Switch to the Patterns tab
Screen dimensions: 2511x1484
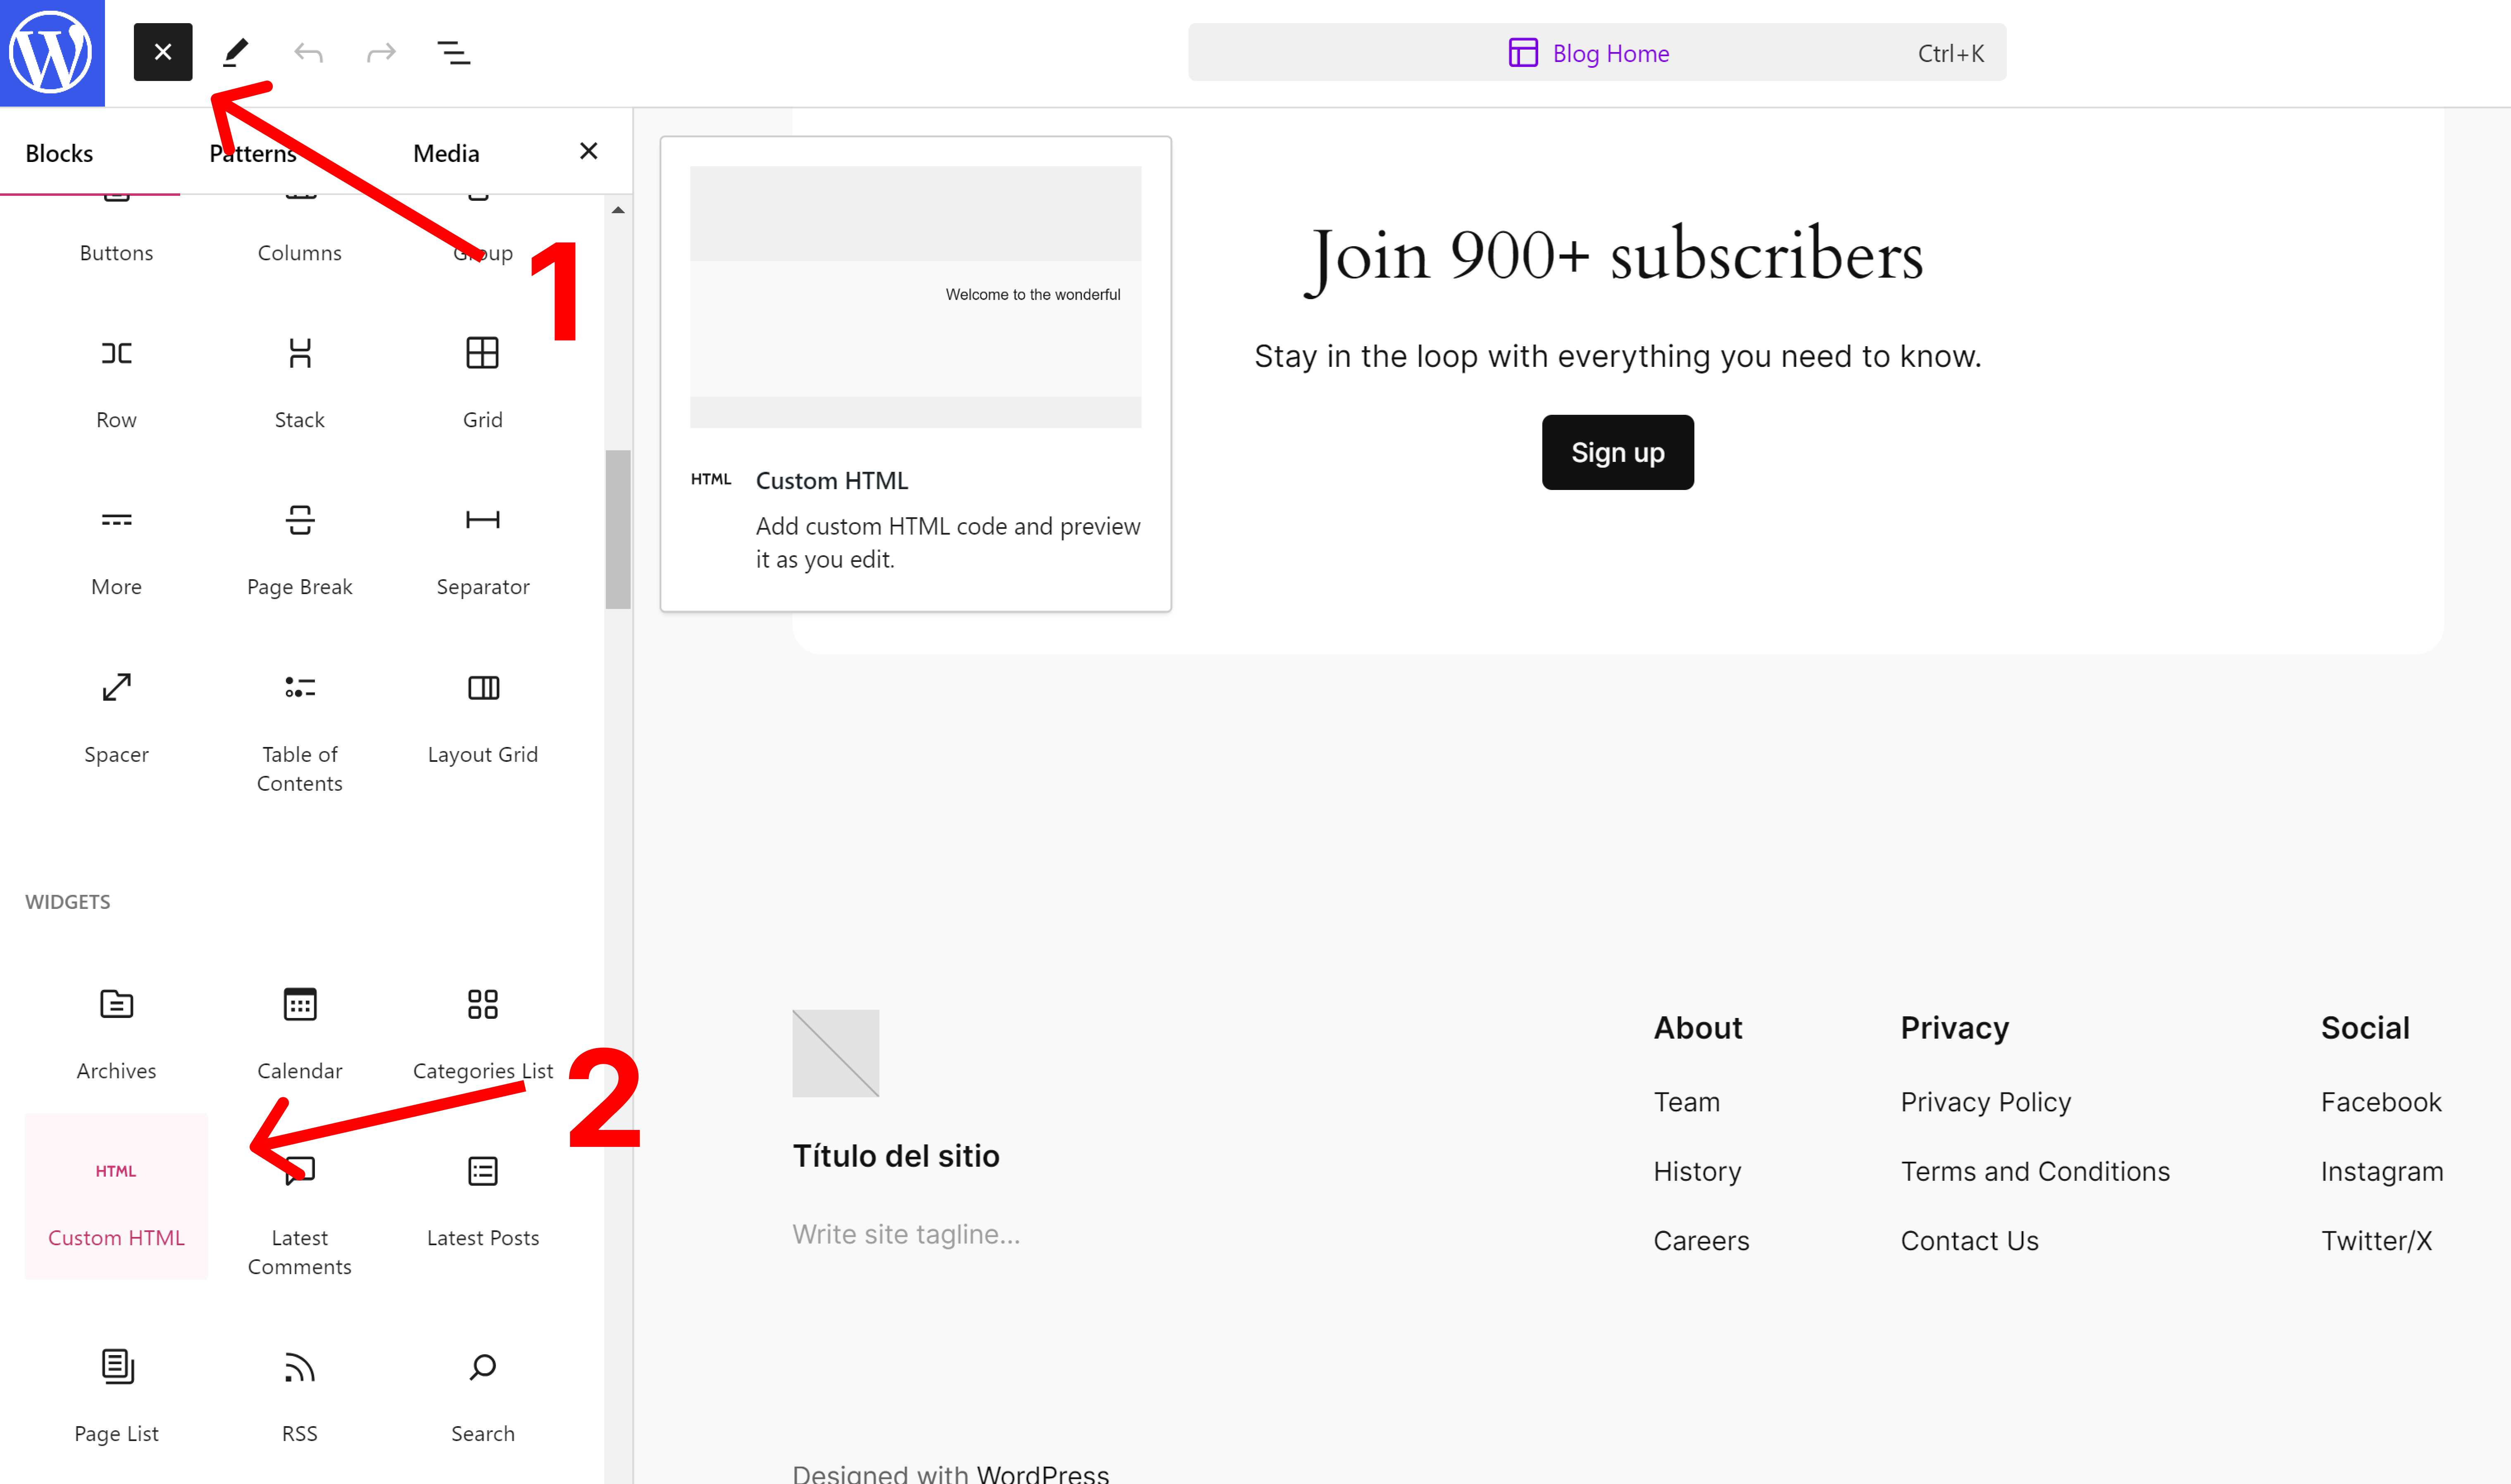coord(253,153)
